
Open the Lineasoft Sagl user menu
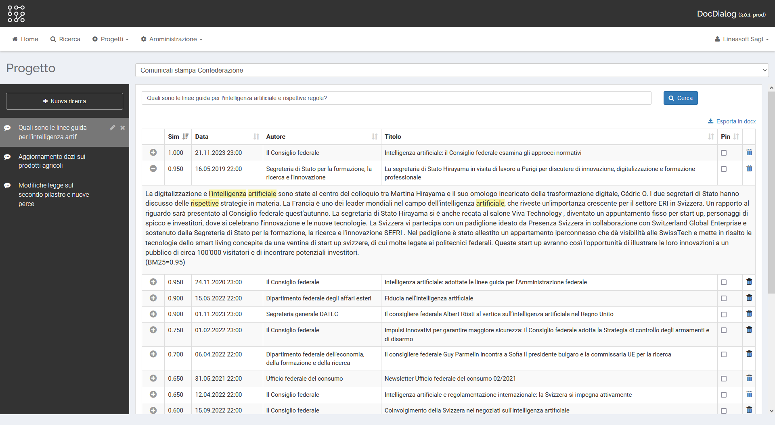pyautogui.click(x=742, y=39)
